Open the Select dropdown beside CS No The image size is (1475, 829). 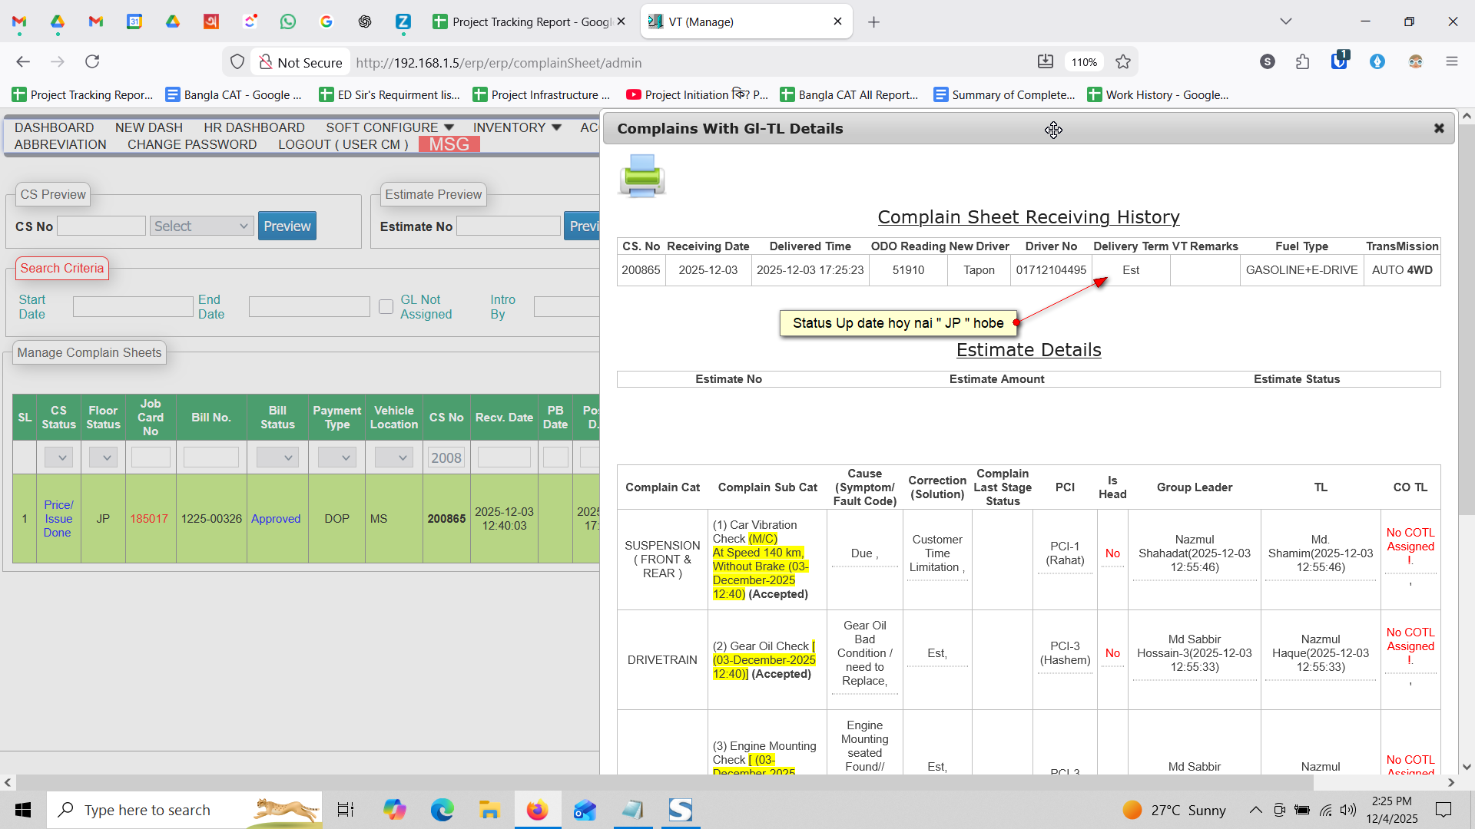tap(201, 226)
